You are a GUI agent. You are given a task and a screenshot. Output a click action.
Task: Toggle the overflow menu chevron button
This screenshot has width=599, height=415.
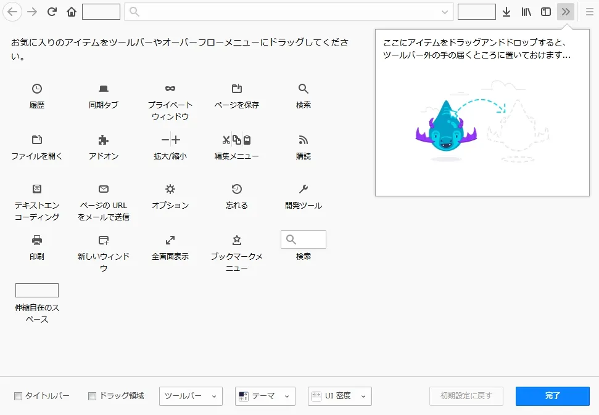[x=566, y=12]
